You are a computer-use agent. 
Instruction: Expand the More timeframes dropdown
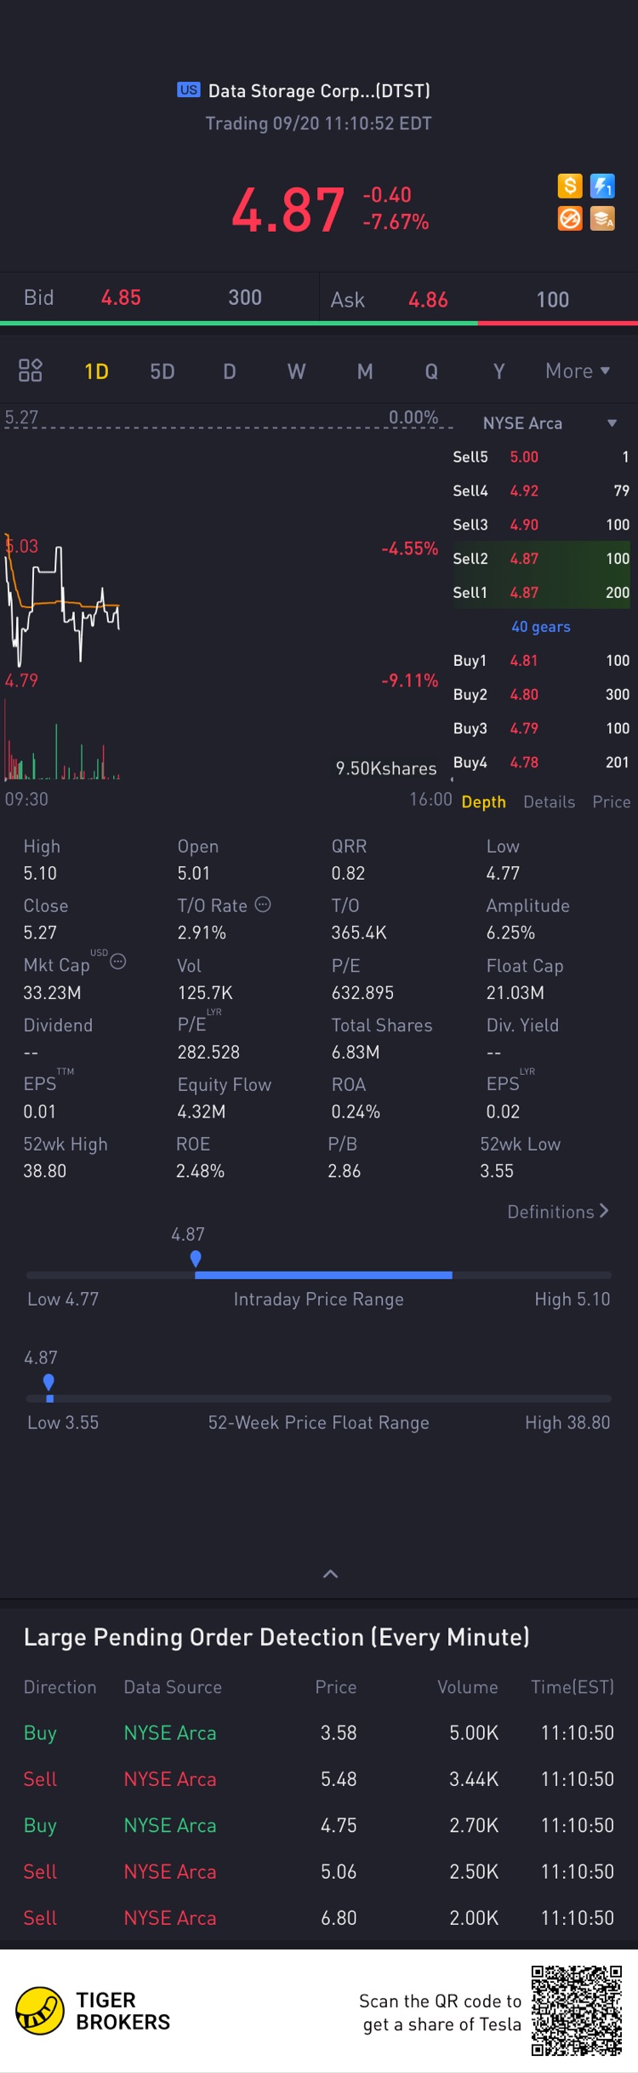578,371
